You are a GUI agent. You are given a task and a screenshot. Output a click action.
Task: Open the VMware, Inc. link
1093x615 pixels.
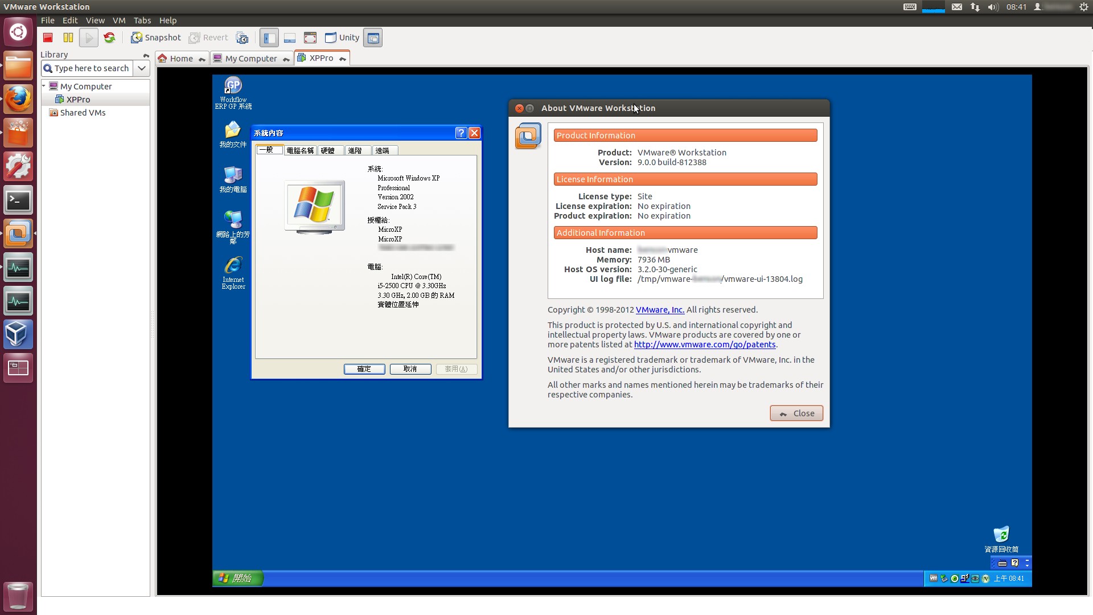click(660, 310)
